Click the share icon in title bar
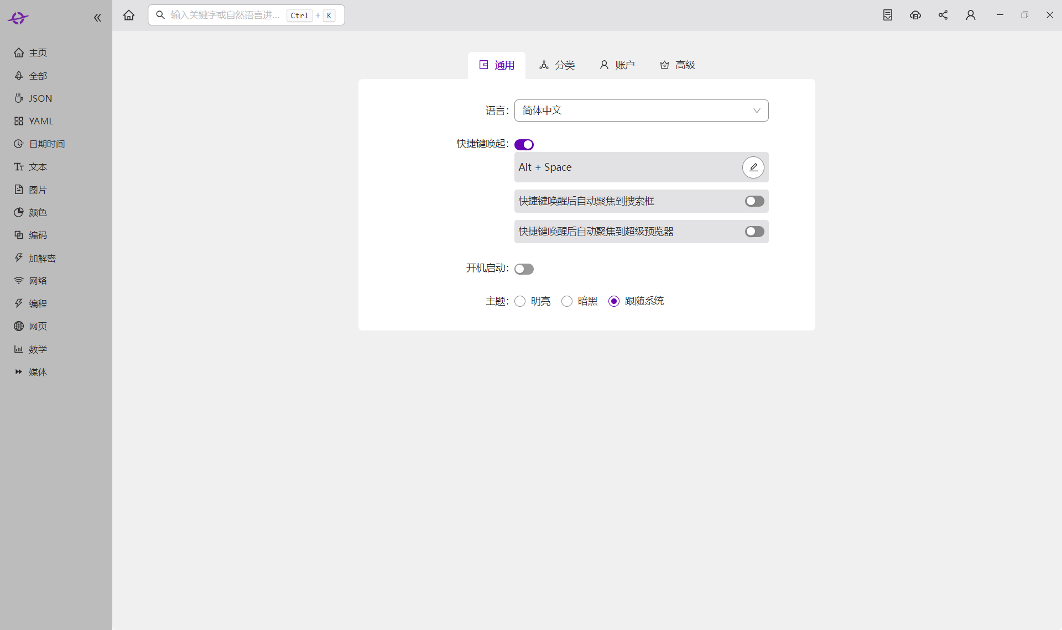 pos(943,15)
